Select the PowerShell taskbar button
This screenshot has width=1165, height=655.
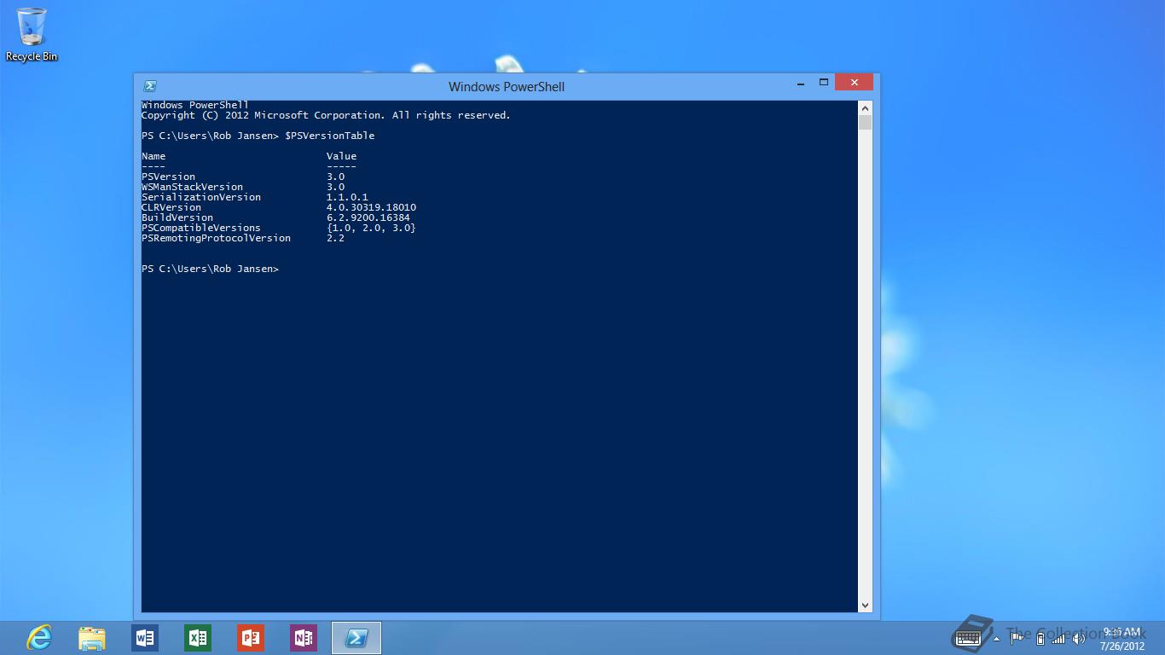click(x=356, y=638)
